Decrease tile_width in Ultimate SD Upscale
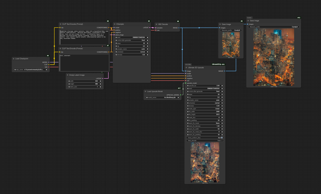The height and width of the screenshot is (194, 321). coord(188,112)
